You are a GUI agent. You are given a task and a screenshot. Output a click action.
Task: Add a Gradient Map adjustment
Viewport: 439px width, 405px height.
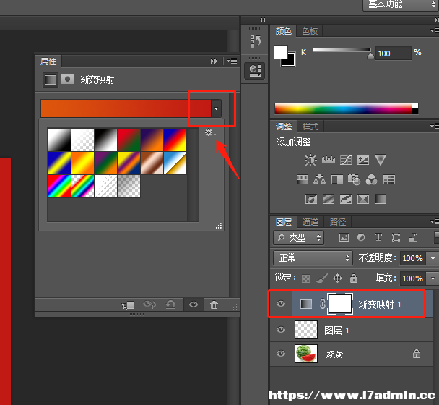point(381,200)
